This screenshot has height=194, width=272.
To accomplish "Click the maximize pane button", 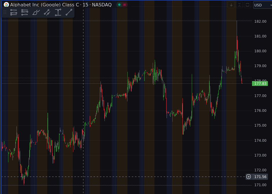I will [248, 5].
